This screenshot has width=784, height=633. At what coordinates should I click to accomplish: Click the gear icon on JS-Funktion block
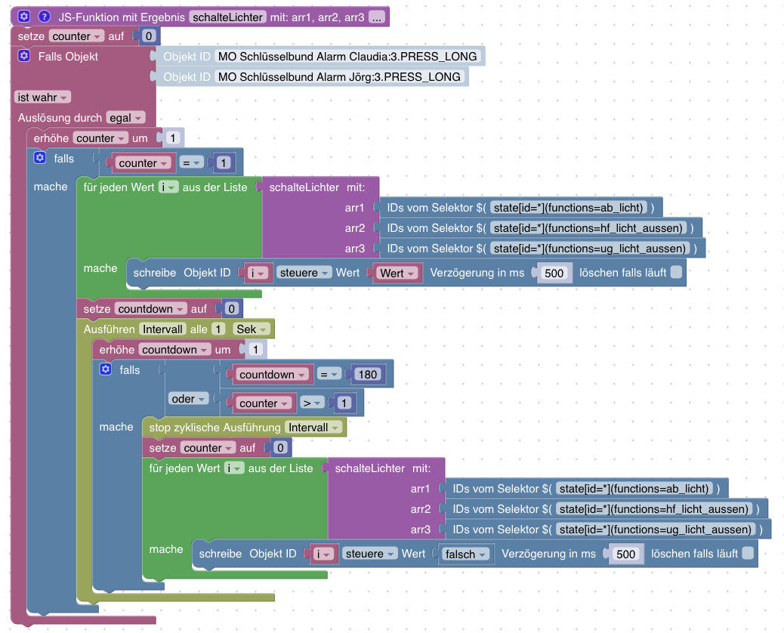[x=24, y=17]
